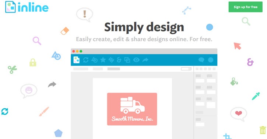The height and width of the screenshot is (139, 267).
Task: Open the inline logo in the header
Action: tap(27, 7)
